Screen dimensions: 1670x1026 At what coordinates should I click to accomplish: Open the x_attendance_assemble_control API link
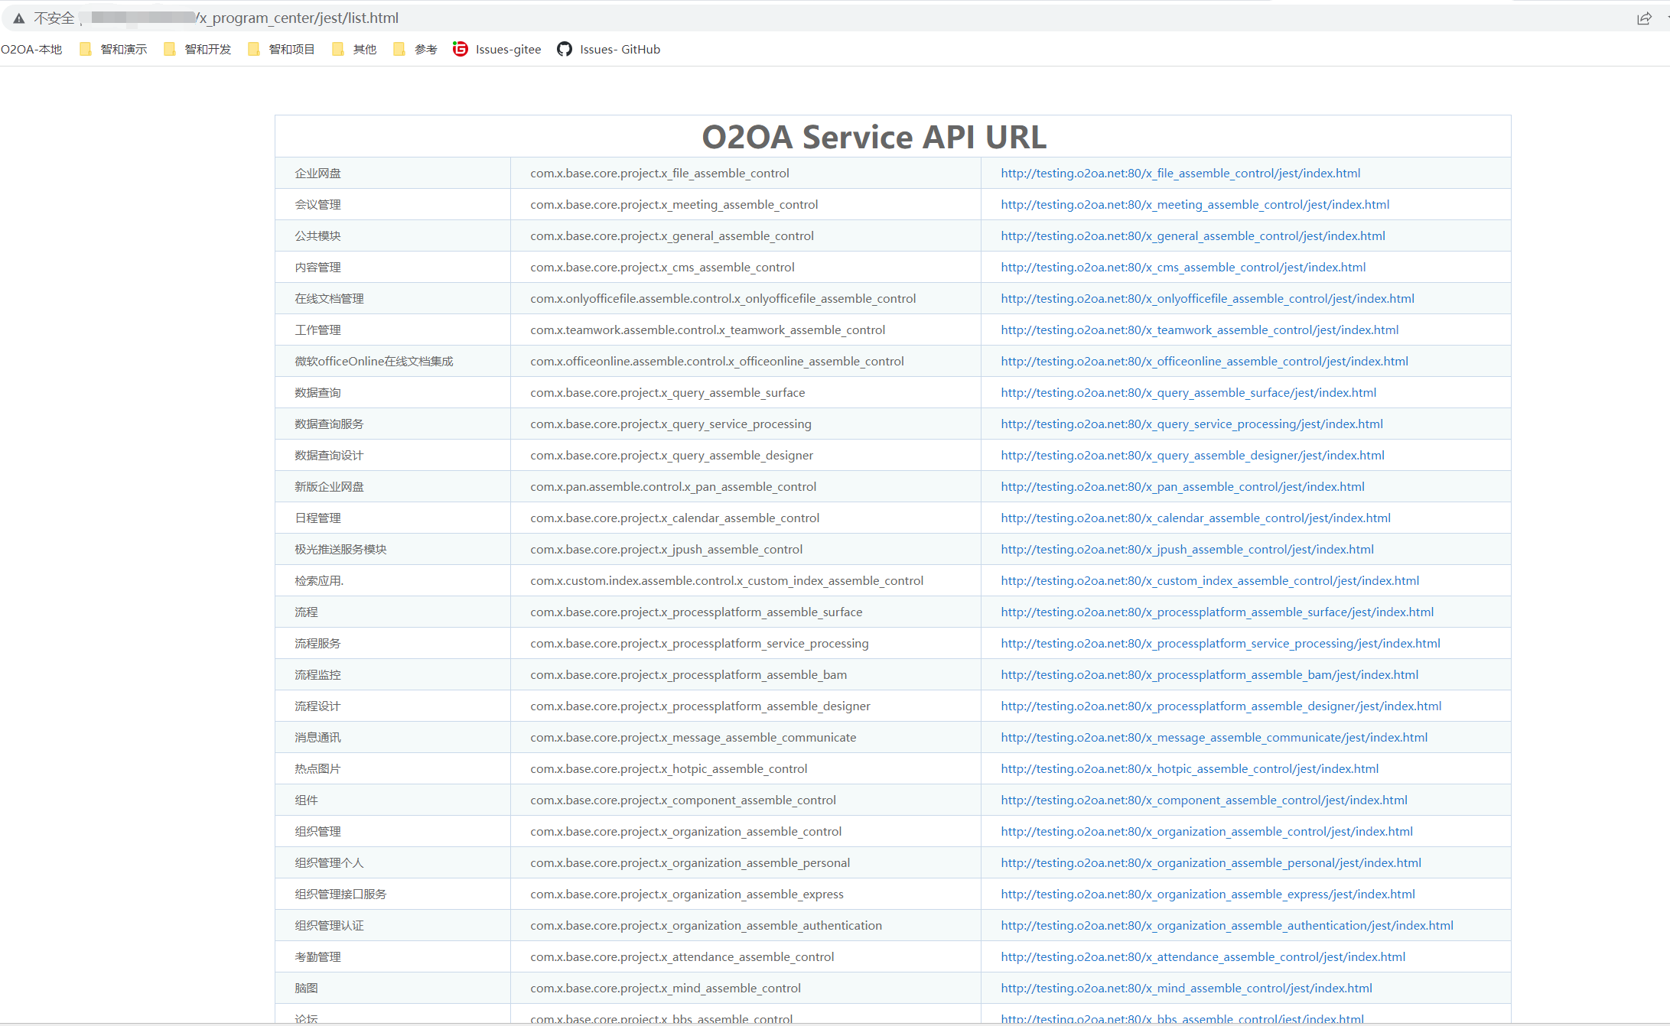pos(1203,957)
